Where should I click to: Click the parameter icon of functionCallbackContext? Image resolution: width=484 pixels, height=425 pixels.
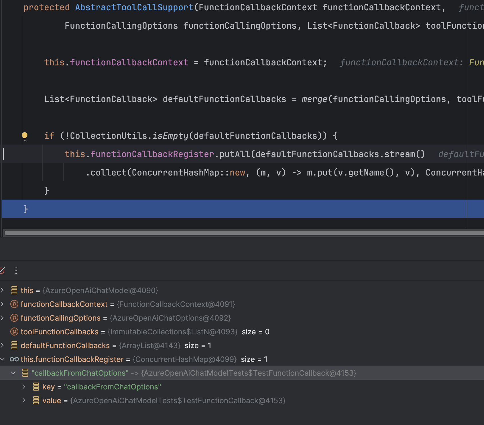(x=14, y=304)
